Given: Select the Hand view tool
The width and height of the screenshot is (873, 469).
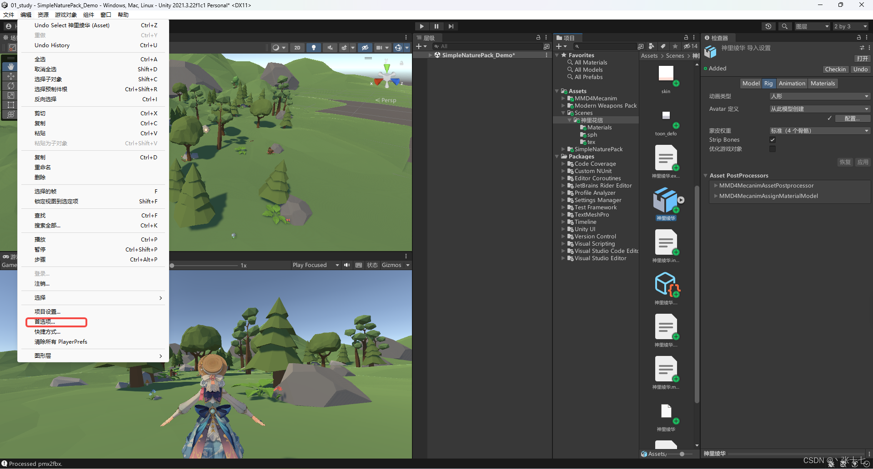Looking at the screenshot, I should point(11,66).
